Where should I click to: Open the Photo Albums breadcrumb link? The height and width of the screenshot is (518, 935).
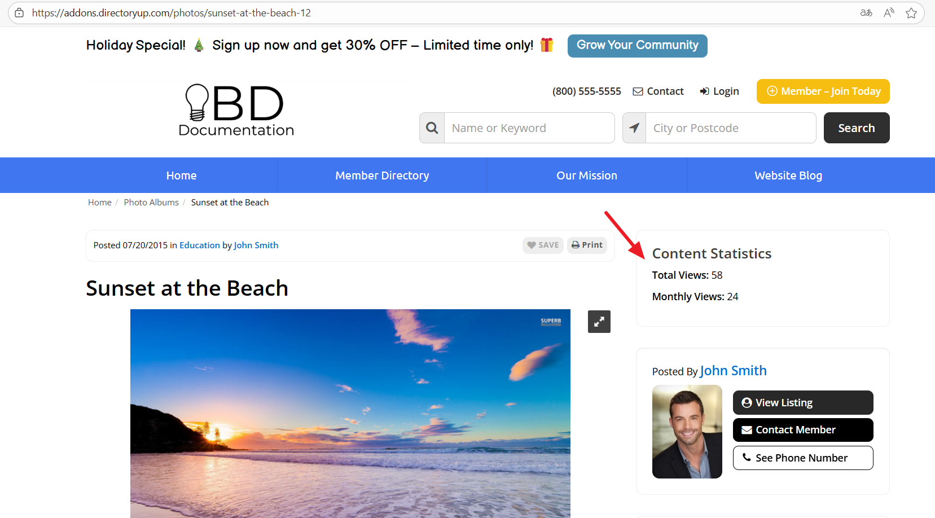tap(151, 203)
